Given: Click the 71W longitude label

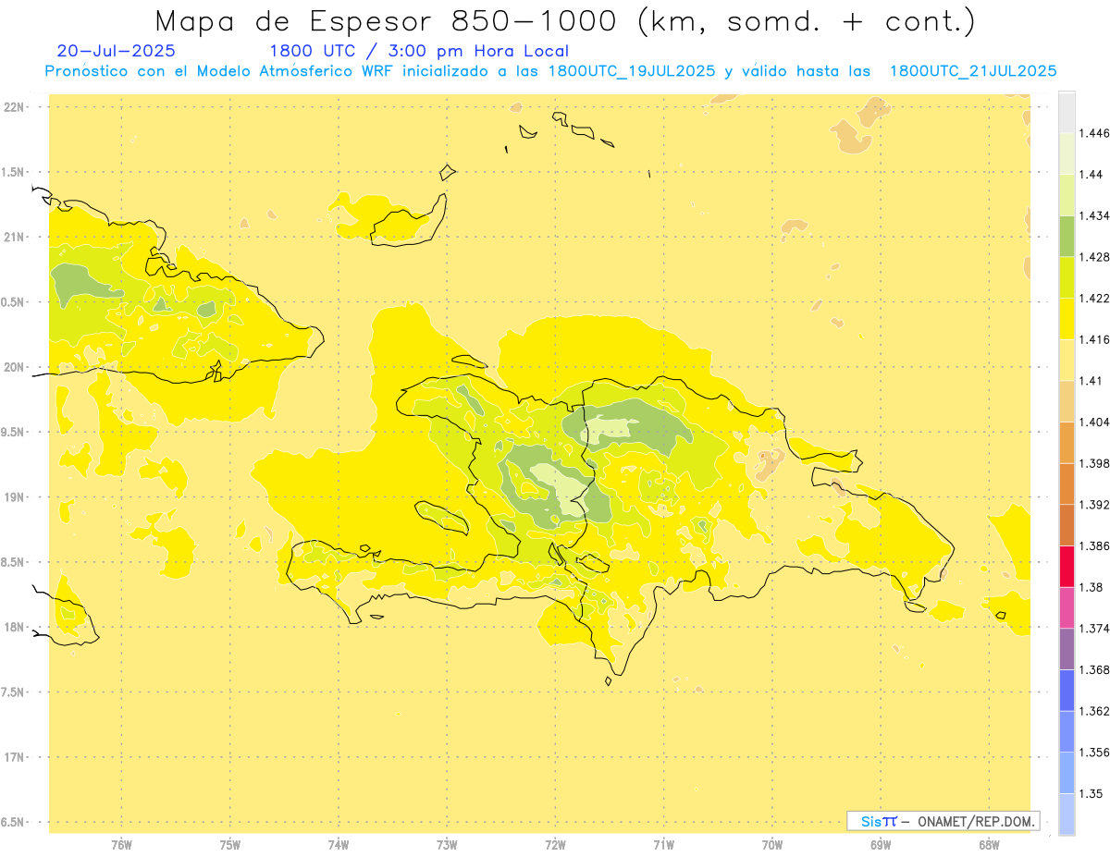Looking at the screenshot, I should tap(663, 845).
